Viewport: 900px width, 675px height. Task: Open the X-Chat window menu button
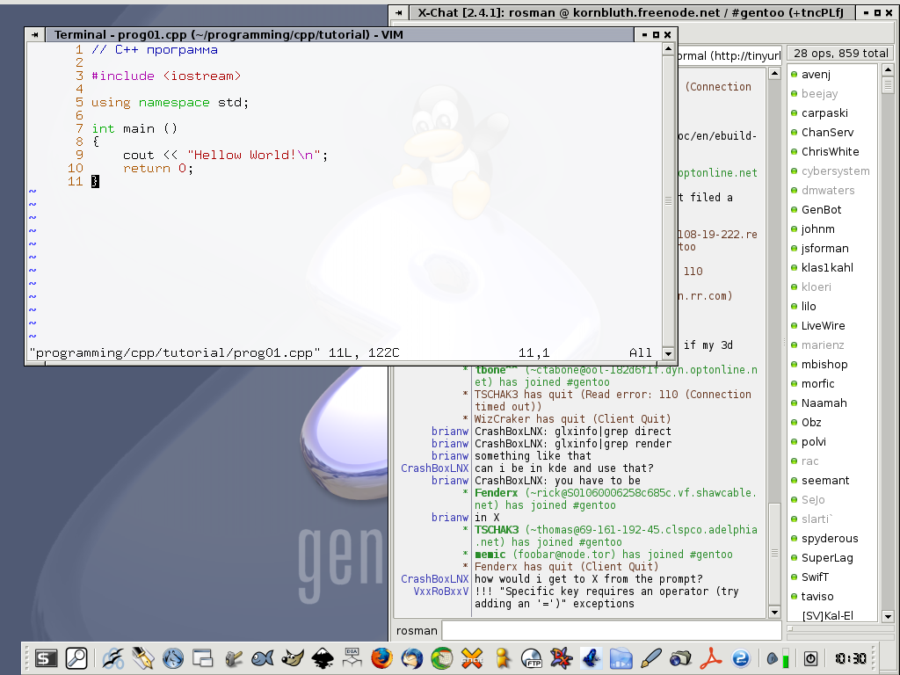point(399,12)
